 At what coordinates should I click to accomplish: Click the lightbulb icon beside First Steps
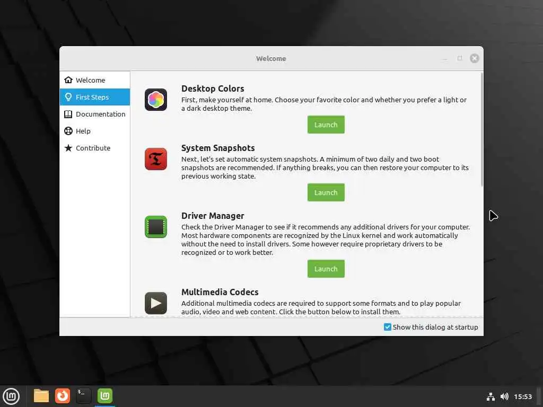[x=68, y=97]
